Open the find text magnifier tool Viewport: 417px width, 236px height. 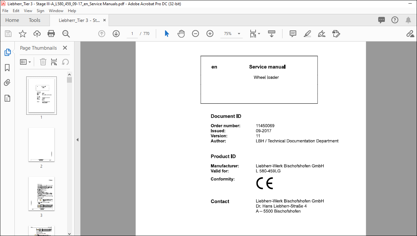click(66, 34)
